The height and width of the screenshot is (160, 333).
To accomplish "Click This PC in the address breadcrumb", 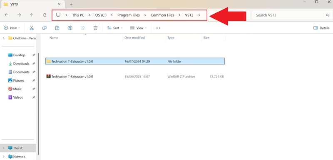I will pyautogui.click(x=78, y=15).
